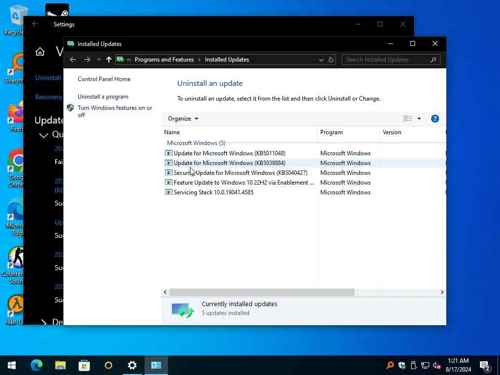
Task: Click the horizontal scrollbar thumb
Action: point(262,292)
